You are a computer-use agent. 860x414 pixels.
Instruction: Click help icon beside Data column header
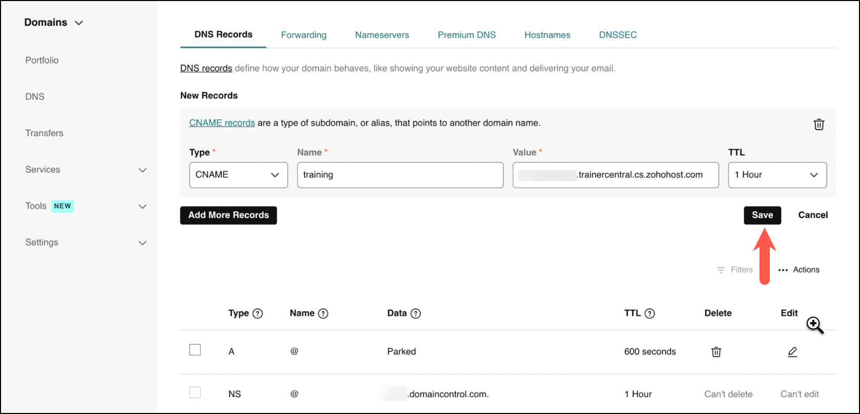[x=416, y=314]
